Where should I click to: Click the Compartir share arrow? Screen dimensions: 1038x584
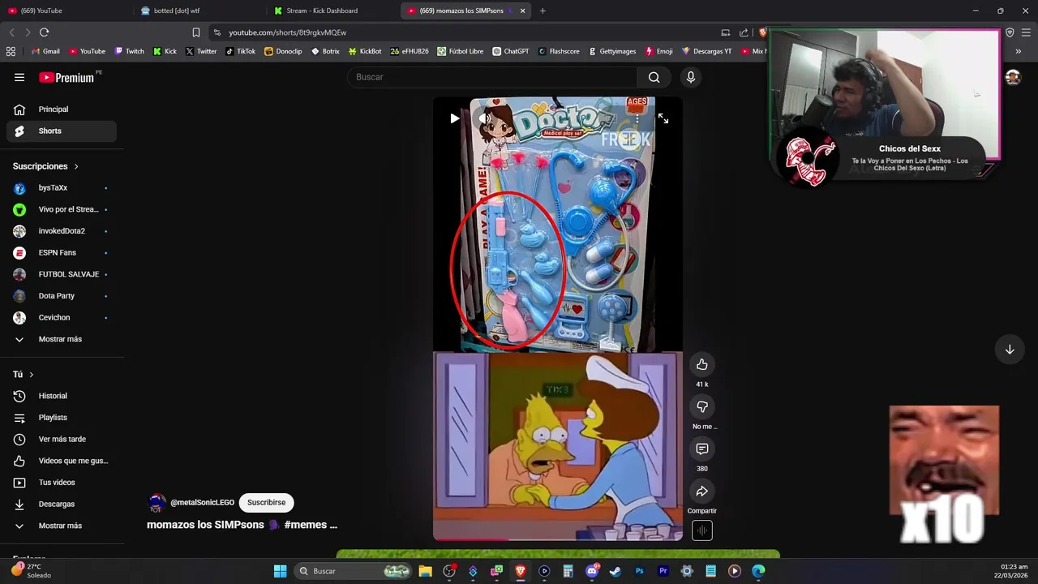702,492
